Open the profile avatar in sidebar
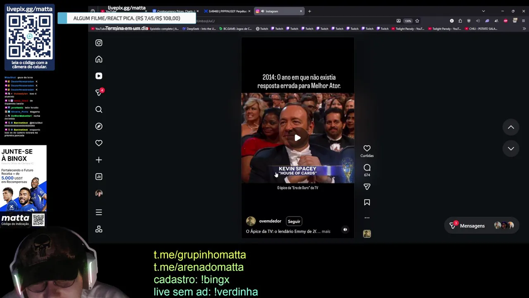Screen dimensions: 529x298 click(x=99, y=193)
